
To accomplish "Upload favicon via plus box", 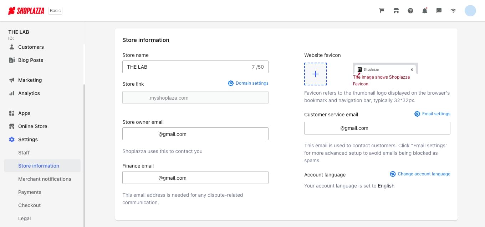I will pyautogui.click(x=316, y=74).
